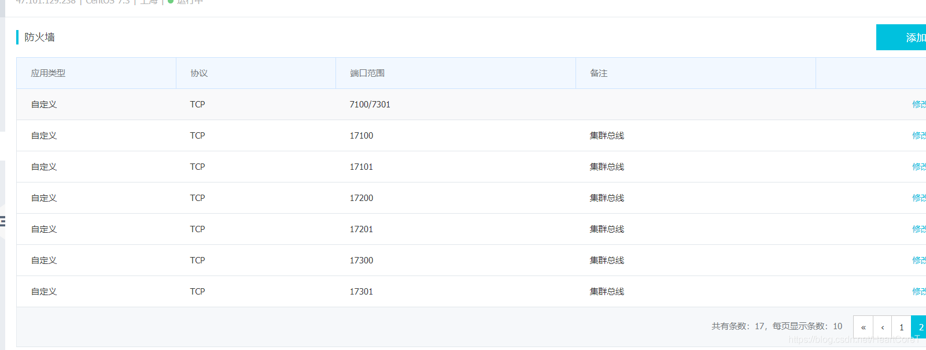Click 自定义 in the 7100/7301 row

(44, 105)
